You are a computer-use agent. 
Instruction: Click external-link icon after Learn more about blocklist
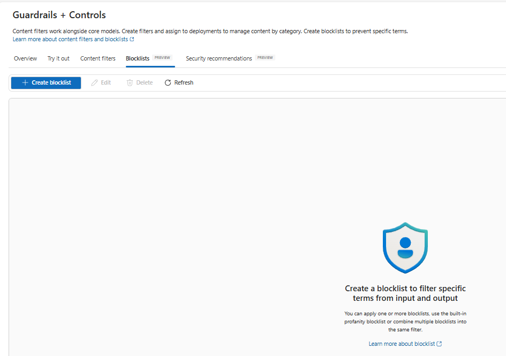(439, 344)
